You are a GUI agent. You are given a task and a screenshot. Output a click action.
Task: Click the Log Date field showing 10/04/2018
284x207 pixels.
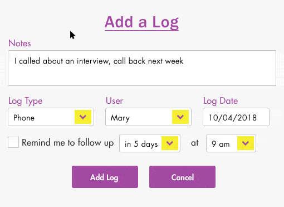click(x=236, y=117)
